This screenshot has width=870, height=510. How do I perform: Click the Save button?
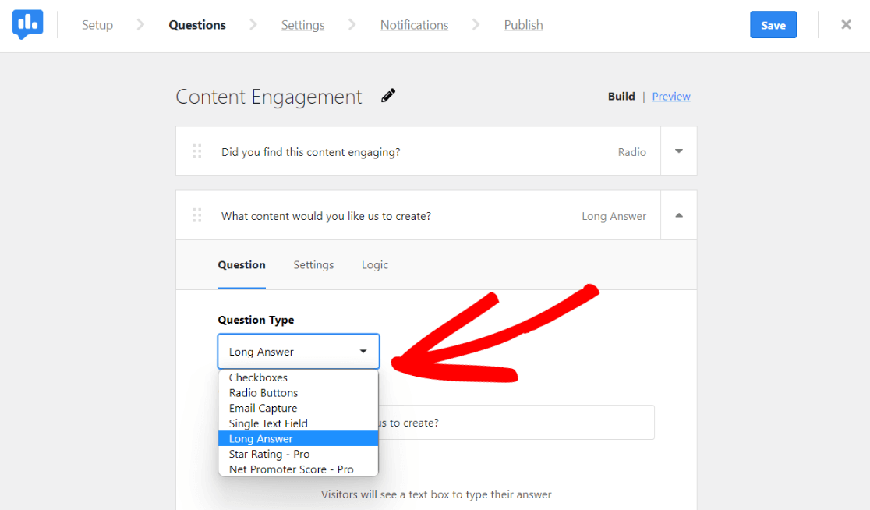click(x=773, y=24)
